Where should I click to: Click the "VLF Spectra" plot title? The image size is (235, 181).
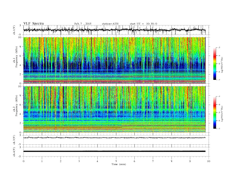pos(34,23)
